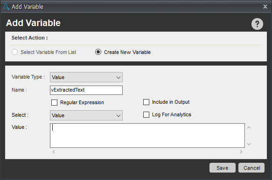Select Create New Variable radio button
272x180 pixels.
point(98,52)
